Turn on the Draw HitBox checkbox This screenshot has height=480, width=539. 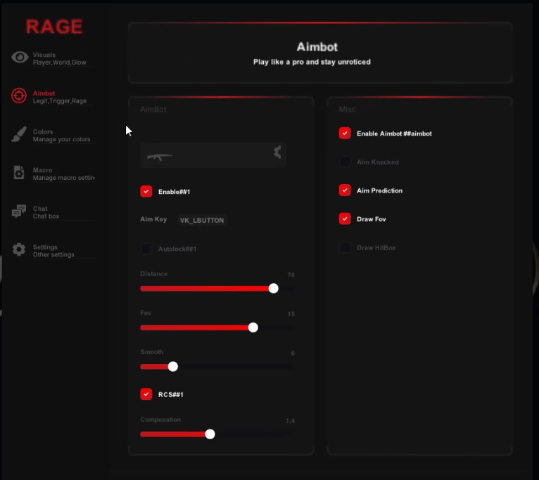coord(345,247)
